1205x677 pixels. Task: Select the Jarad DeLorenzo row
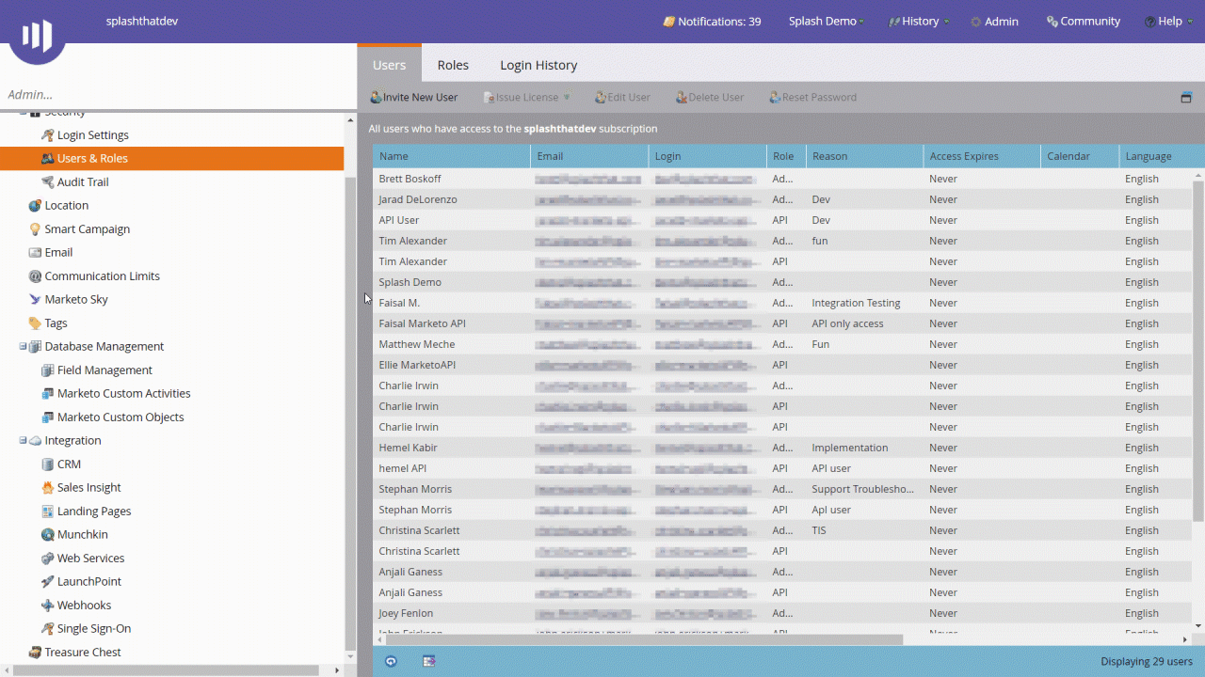coord(782,199)
